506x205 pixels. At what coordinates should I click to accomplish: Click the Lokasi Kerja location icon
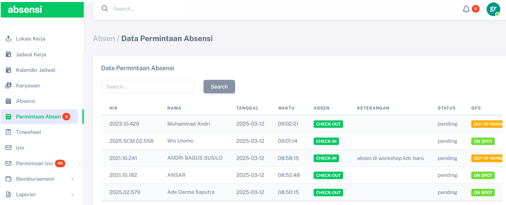pos(8,39)
